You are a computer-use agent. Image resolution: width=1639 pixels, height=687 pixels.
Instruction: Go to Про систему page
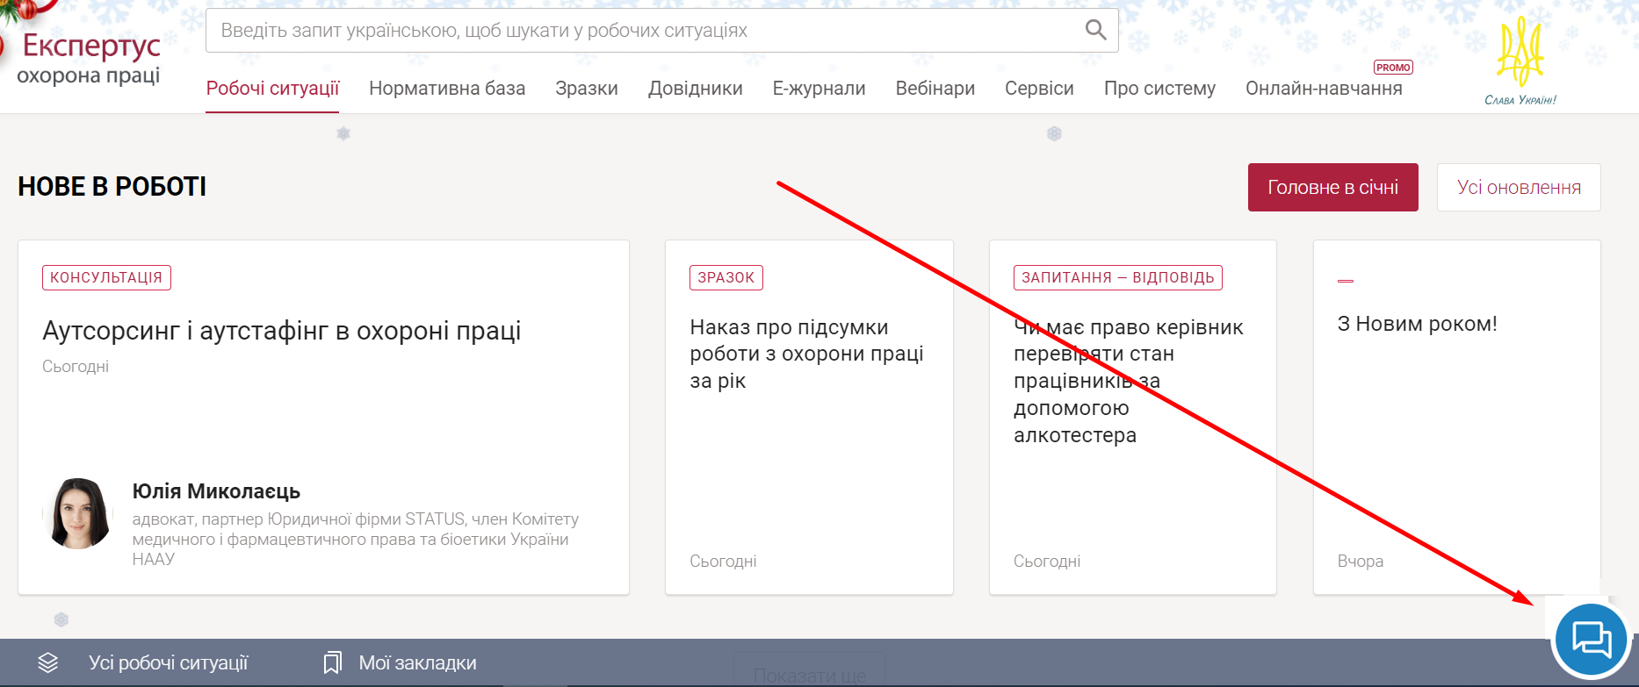coord(1159,89)
